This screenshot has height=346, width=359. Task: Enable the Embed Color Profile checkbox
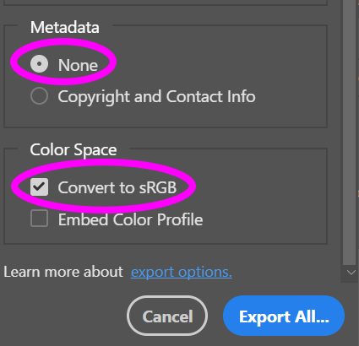coord(39,219)
